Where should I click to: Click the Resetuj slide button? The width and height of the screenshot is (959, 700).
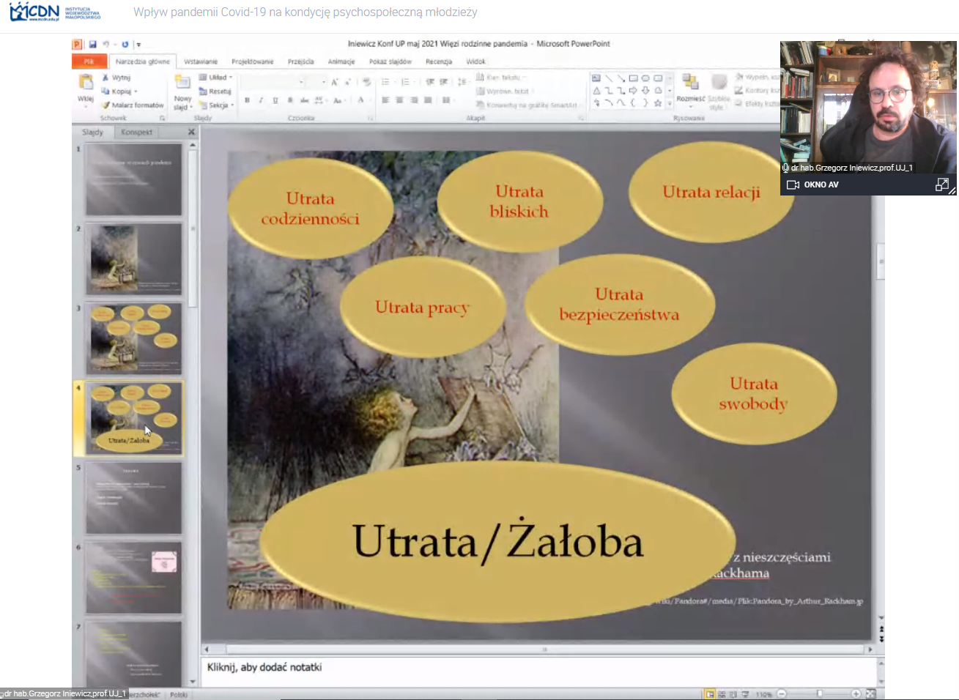[215, 92]
